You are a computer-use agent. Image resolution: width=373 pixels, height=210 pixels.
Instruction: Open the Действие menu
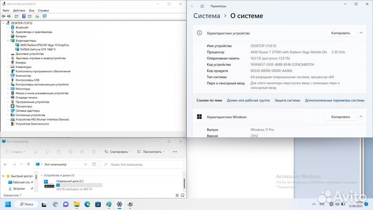point(18,10)
